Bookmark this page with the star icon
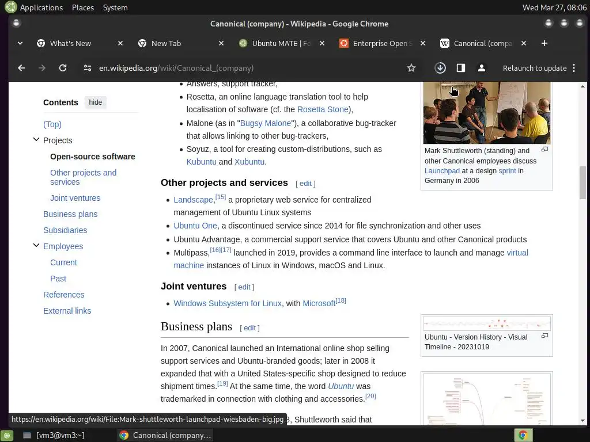The height and width of the screenshot is (442, 590). (411, 68)
